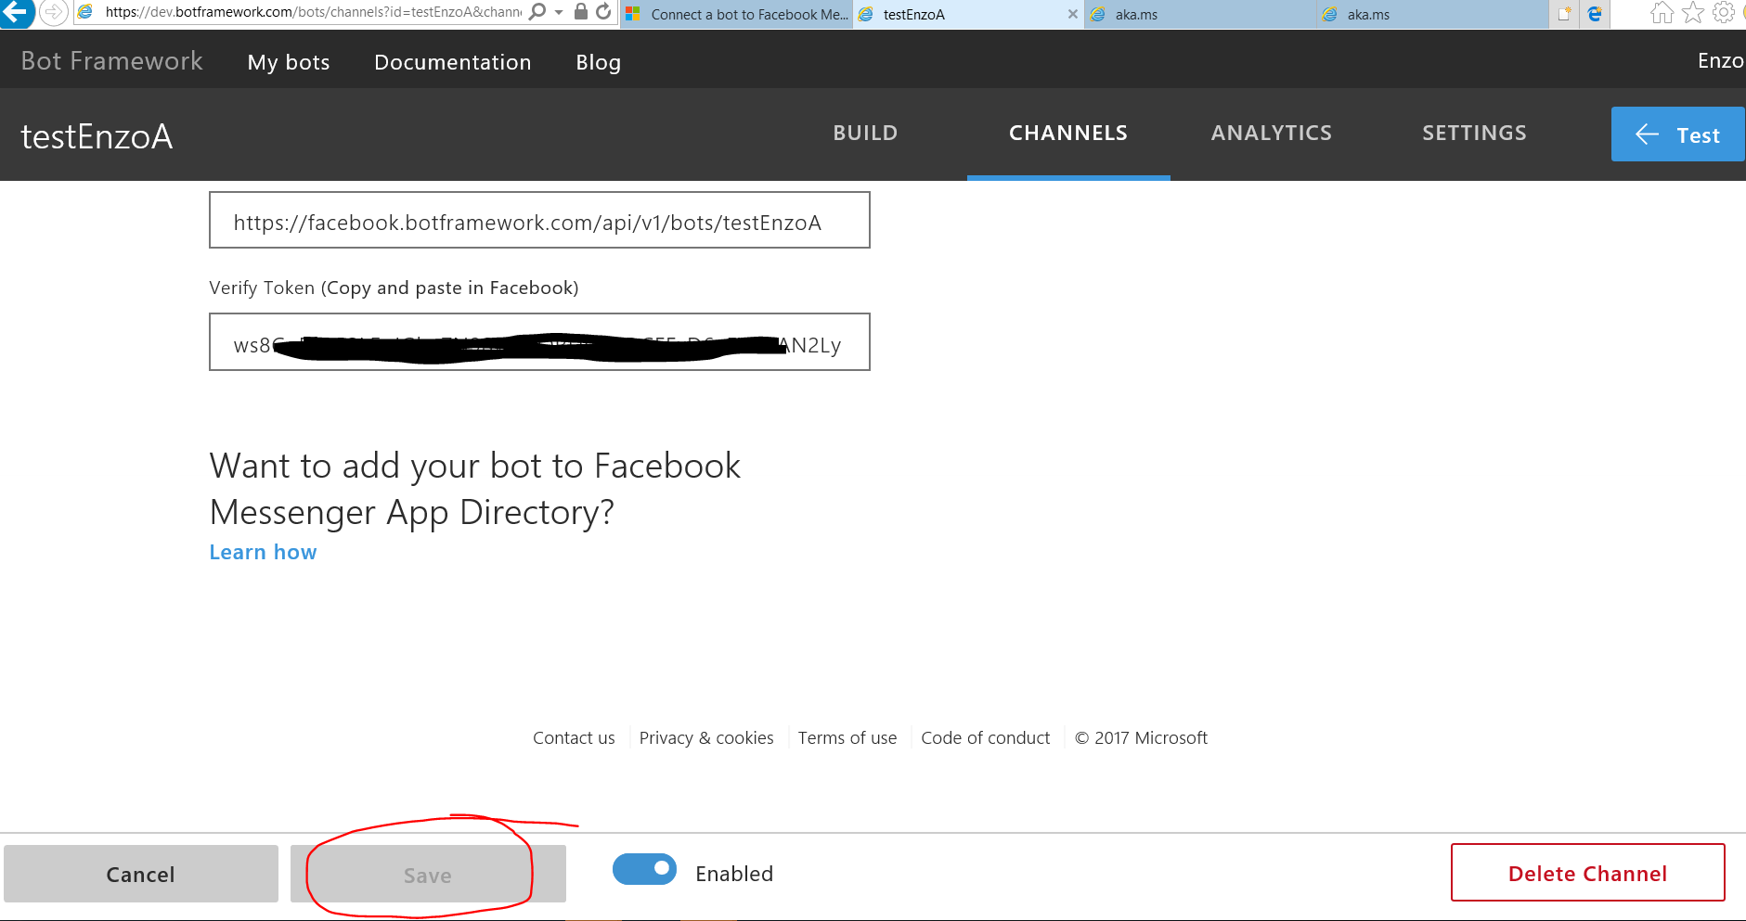
Task: Open the browser home icon
Action: click(1662, 13)
